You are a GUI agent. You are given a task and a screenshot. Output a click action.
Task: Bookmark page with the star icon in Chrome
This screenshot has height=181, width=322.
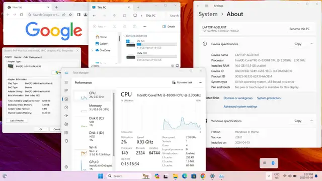click(x=70, y=15)
